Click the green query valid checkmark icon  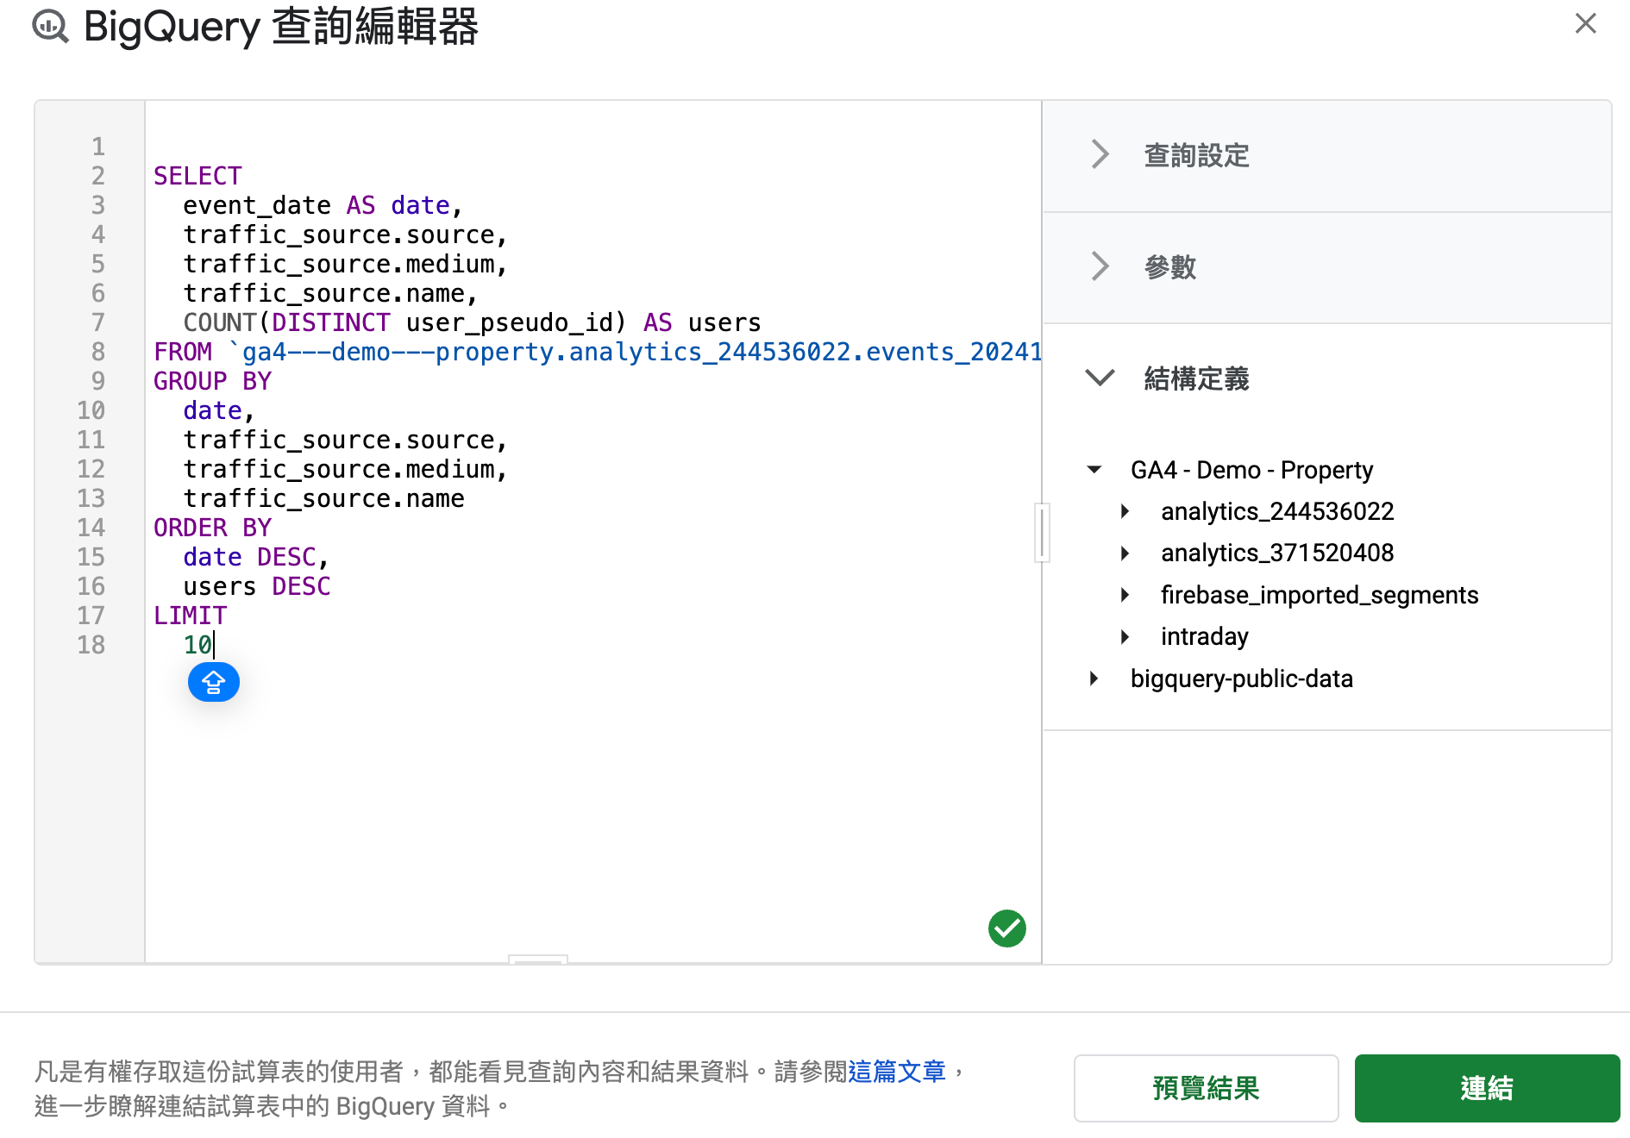[x=1006, y=929]
